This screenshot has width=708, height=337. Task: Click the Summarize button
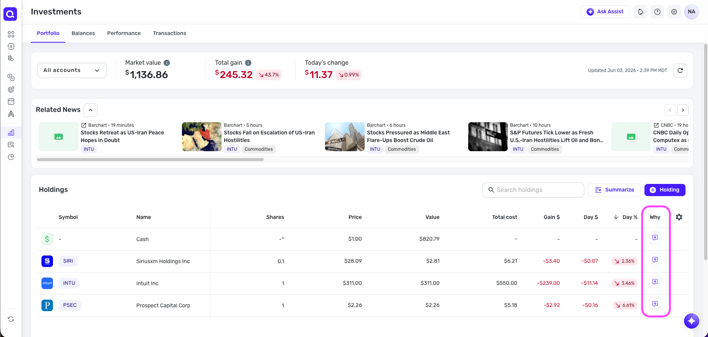[615, 190]
